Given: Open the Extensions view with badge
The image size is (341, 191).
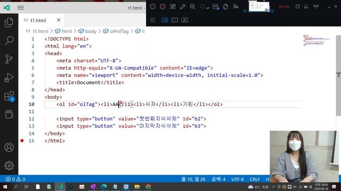Looking at the screenshot, I should (x=9, y=96).
